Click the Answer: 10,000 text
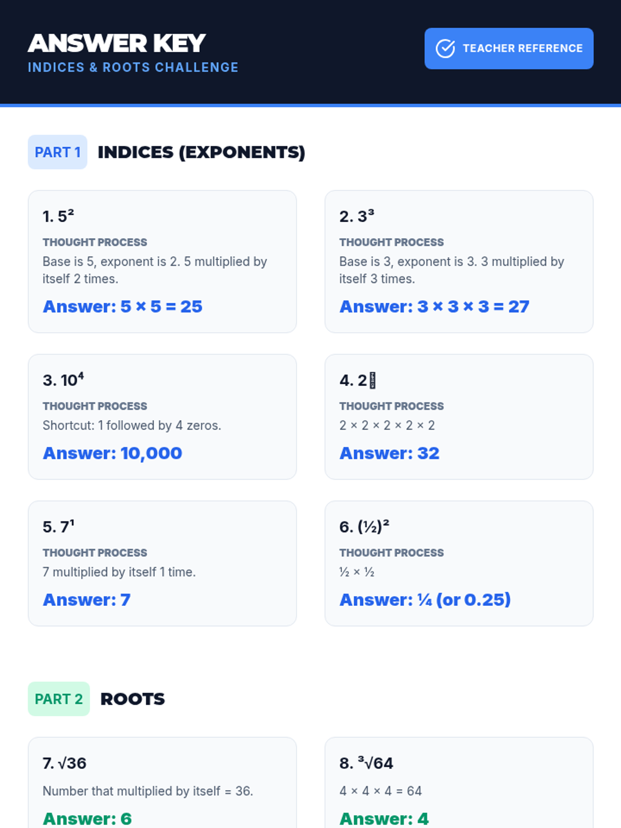 (x=112, y=453)
